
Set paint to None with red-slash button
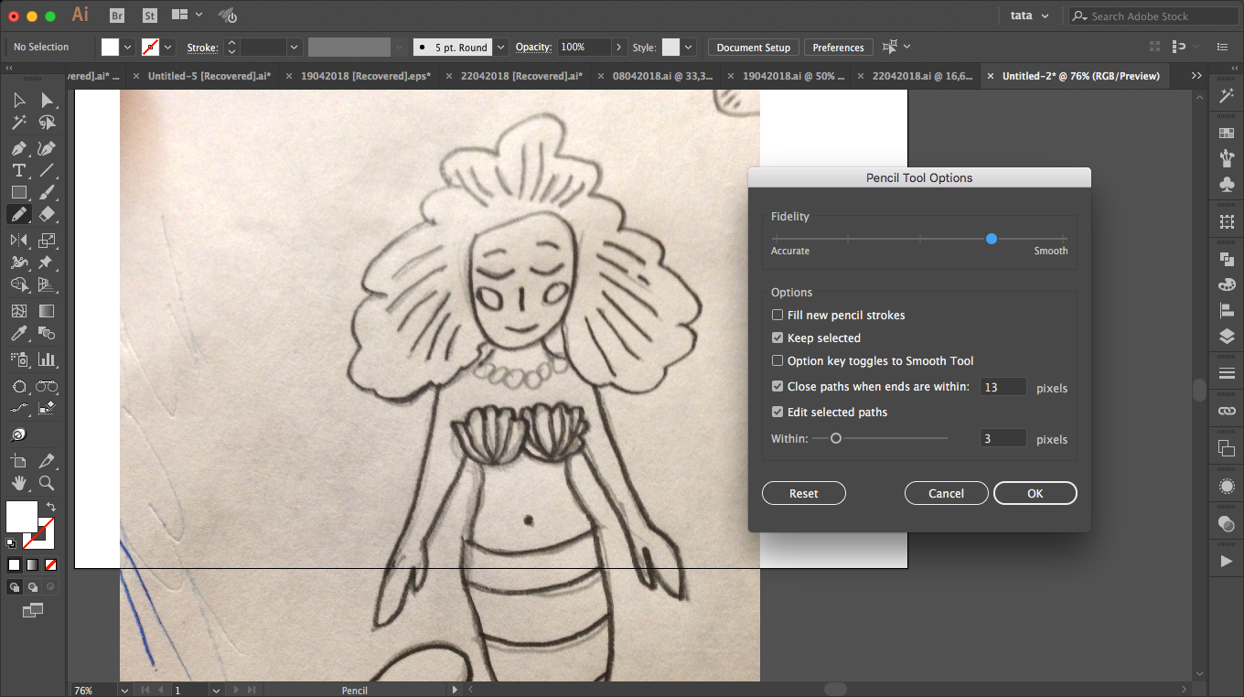tap(50, 564)
